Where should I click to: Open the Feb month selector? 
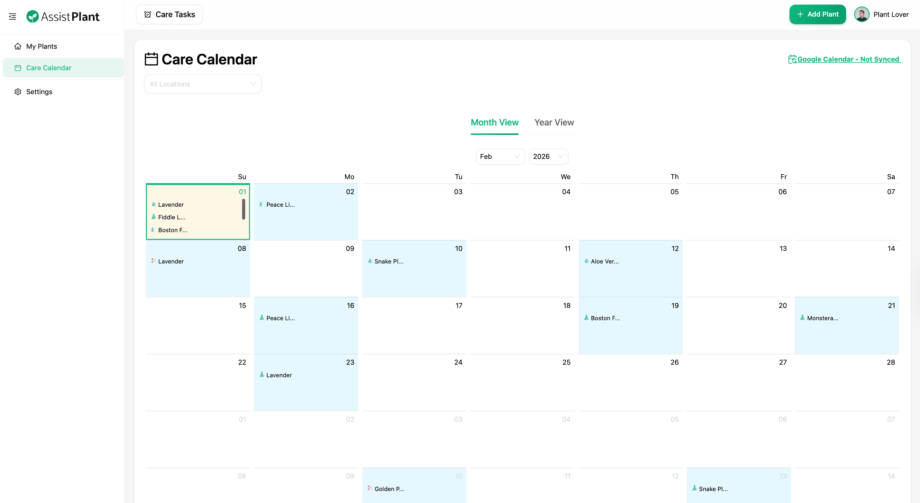500,156
